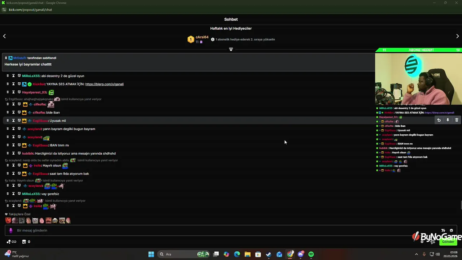
Task: Click '1 abonelik hediye ederek' hint text
Action: [245, 39]
